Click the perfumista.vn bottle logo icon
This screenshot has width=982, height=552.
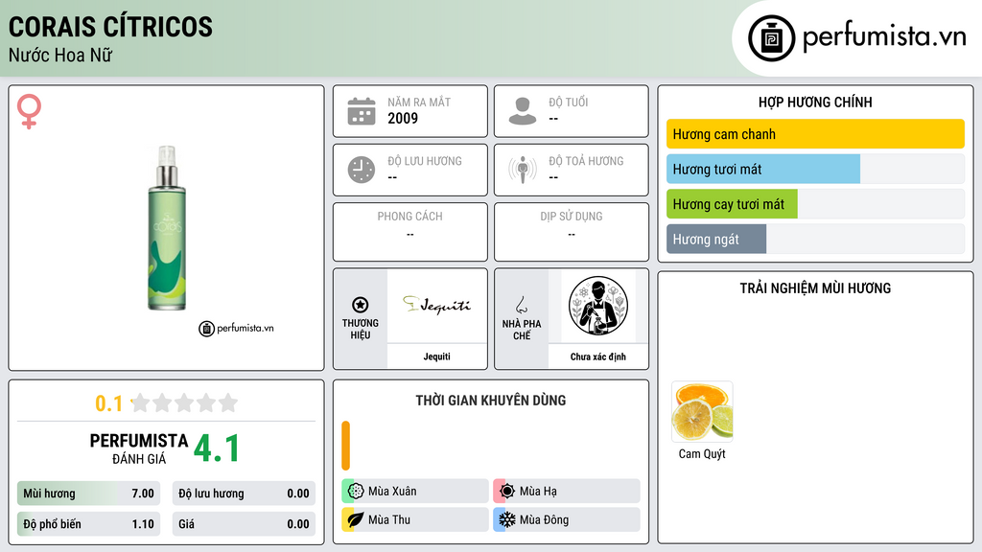(771, 38)
